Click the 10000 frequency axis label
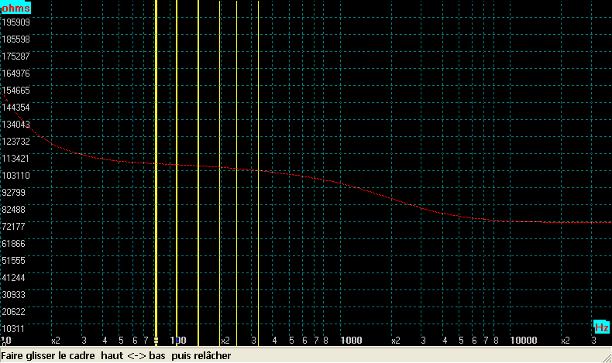Viewport: 612px width, 363px height. (x=523, y=341)
